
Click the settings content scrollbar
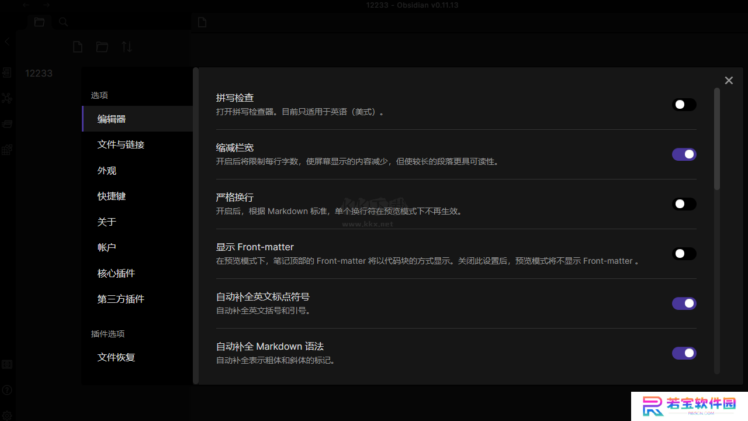pyautogui.click(x=717, y=139)
